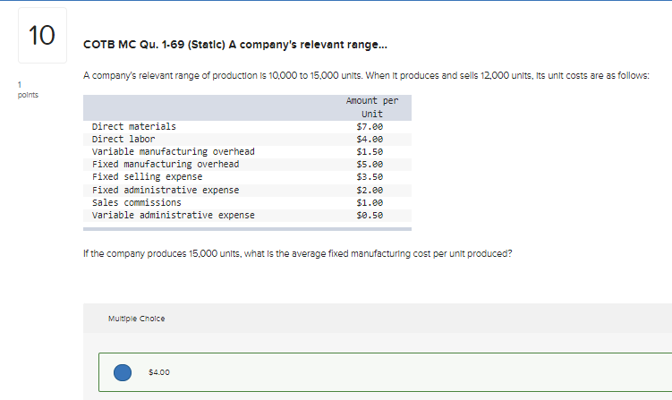Click the $4.00 Direct labor table value
Image resolution: width=672 pixels, height=400 pixels.
[370, 139]
